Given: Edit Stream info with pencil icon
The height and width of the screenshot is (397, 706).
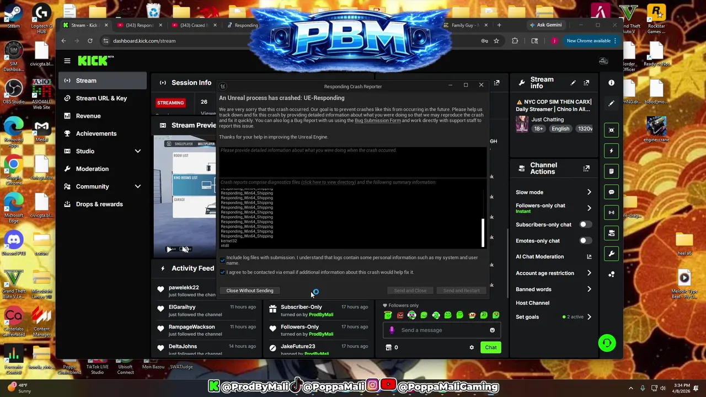Looking at the screenshot, I should coord(573,83).
